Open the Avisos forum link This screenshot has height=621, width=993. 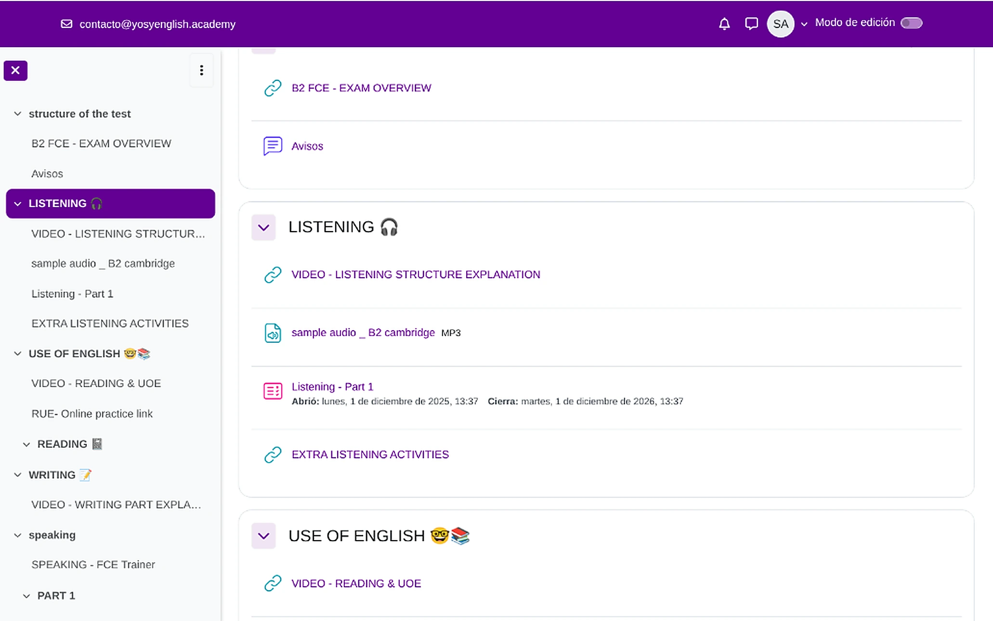pos(307,146)
